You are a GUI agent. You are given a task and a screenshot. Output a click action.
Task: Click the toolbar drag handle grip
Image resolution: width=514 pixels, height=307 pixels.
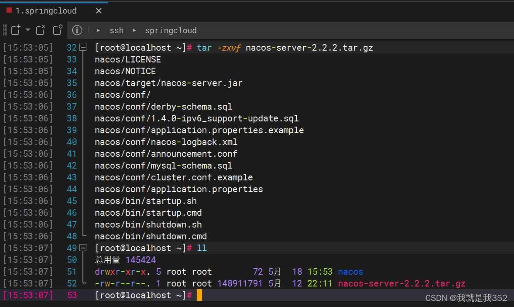click(x=5, y=30)
